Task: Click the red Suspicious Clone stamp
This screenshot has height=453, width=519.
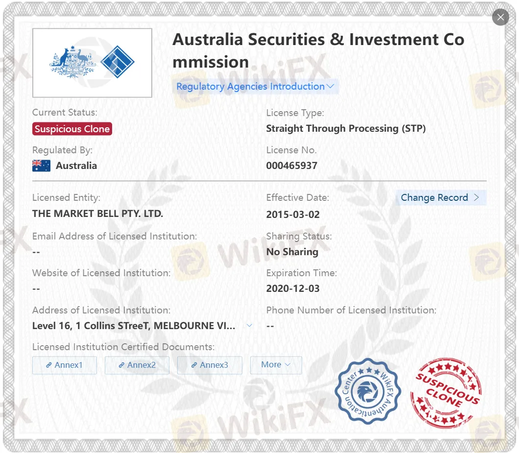Action: pos(446,393)
